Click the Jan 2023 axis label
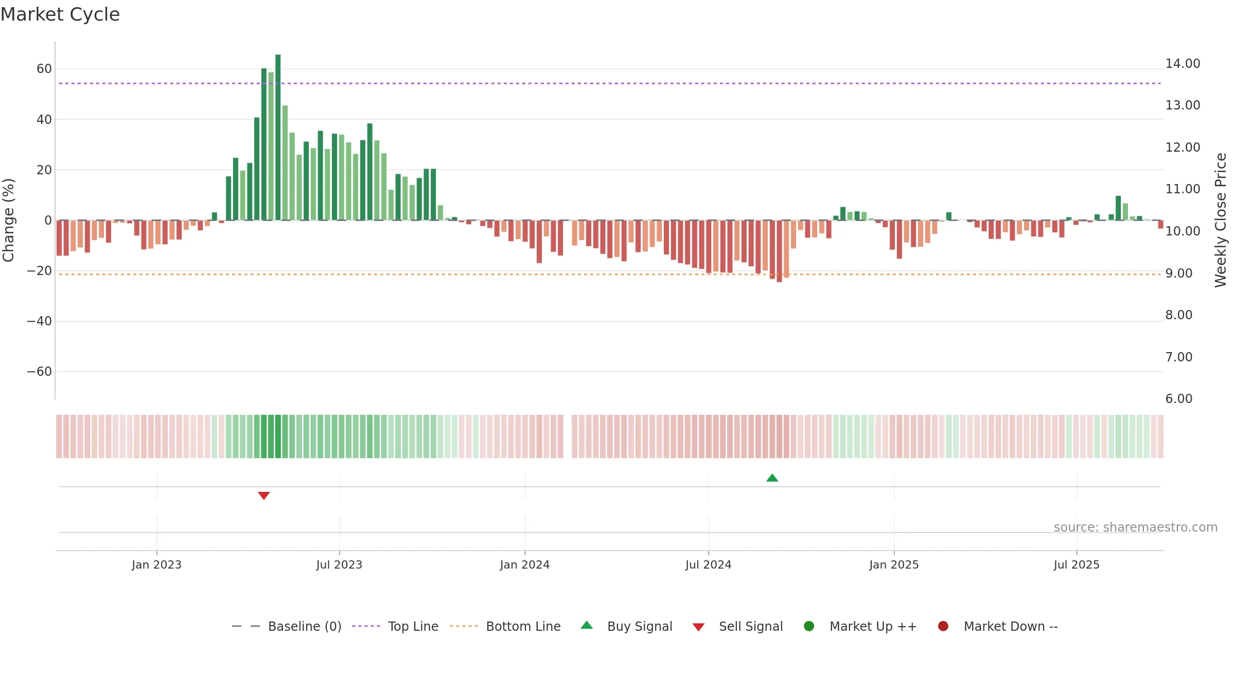The image size is (1235, 694). (x=156, y=565)
